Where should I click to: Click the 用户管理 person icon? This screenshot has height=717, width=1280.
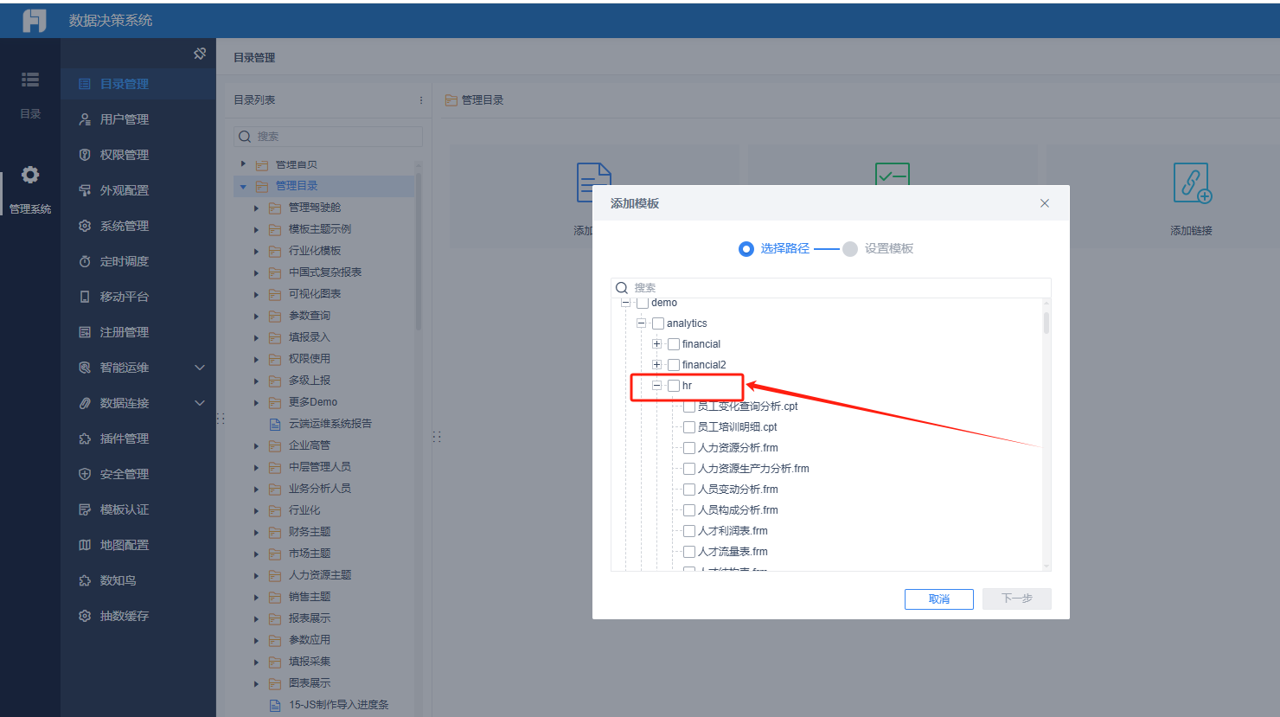click(85, 119)
